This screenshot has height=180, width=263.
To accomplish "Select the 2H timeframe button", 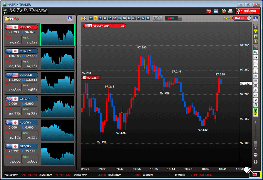I will (124, 18).
